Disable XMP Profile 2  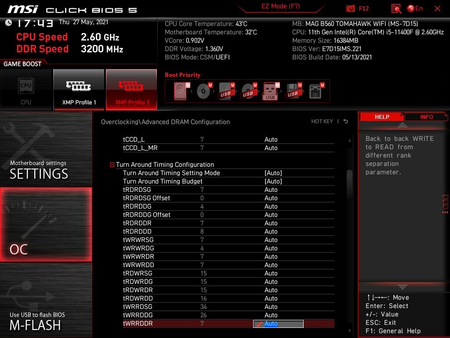(x=131, y=90)
